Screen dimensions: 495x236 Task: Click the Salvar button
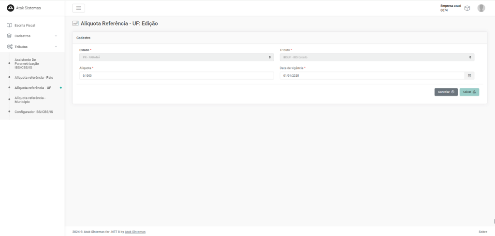click(x=469, y=92)
